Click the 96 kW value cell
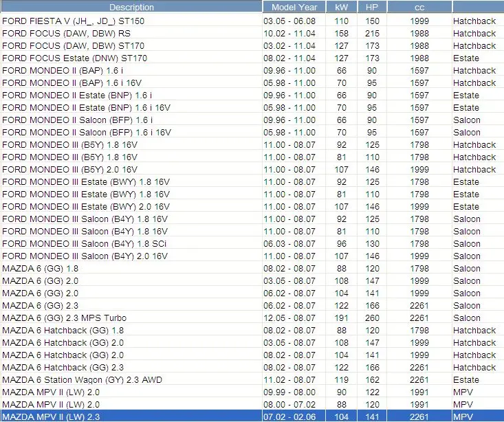 click(341, 244)
